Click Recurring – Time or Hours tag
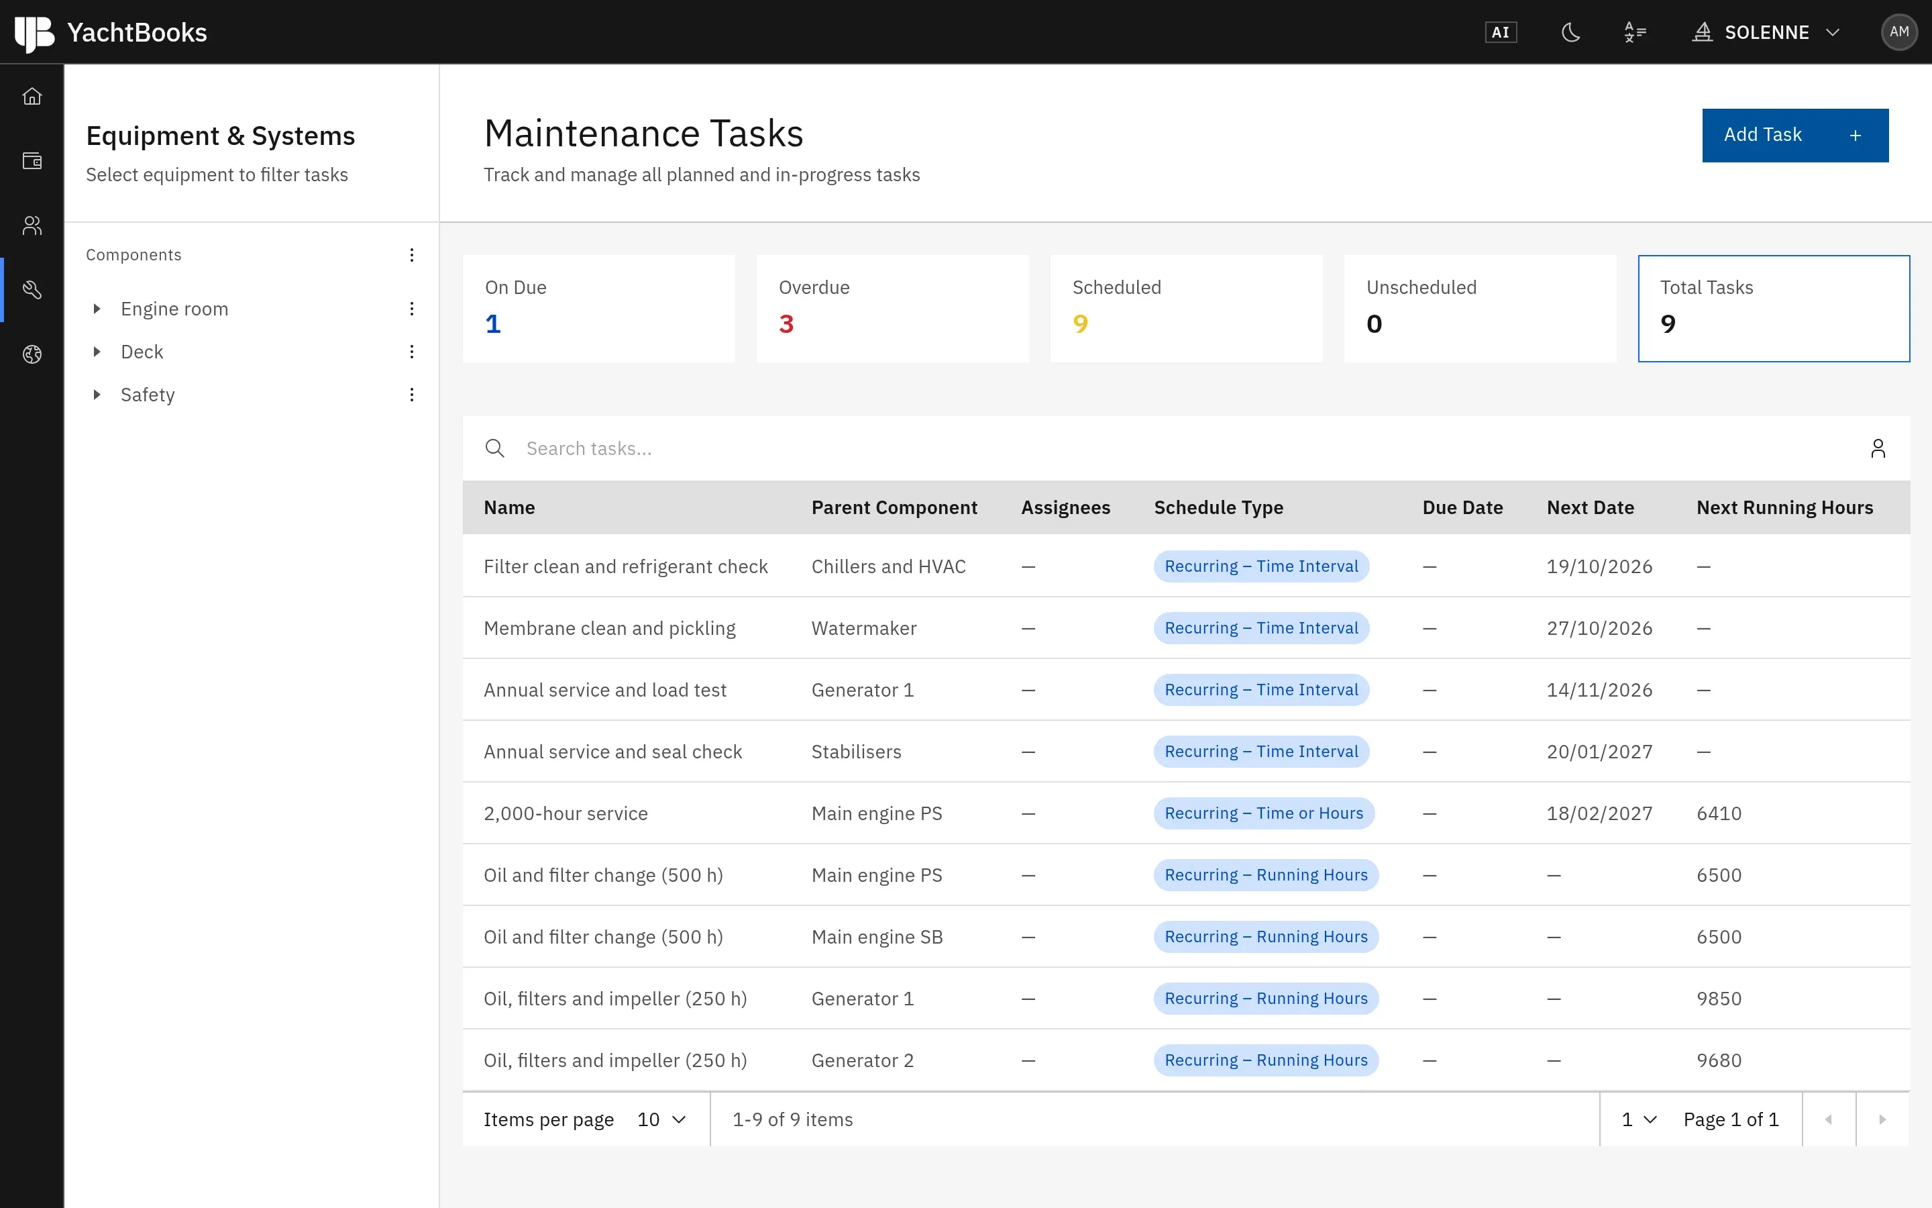The image size is (1932, 1208). tap(1264, 813)
